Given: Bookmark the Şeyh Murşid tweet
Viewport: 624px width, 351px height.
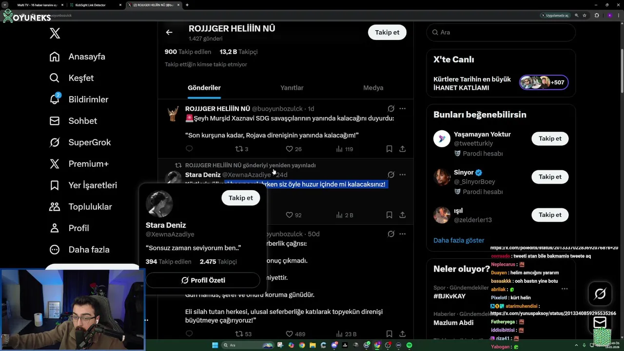Looking at the screenshot, I should pyautogui.click(x=389, y=149).
